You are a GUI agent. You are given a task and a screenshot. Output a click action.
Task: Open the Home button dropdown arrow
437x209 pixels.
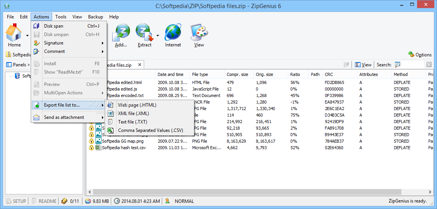pyautogui.click(x=27, y=36)
